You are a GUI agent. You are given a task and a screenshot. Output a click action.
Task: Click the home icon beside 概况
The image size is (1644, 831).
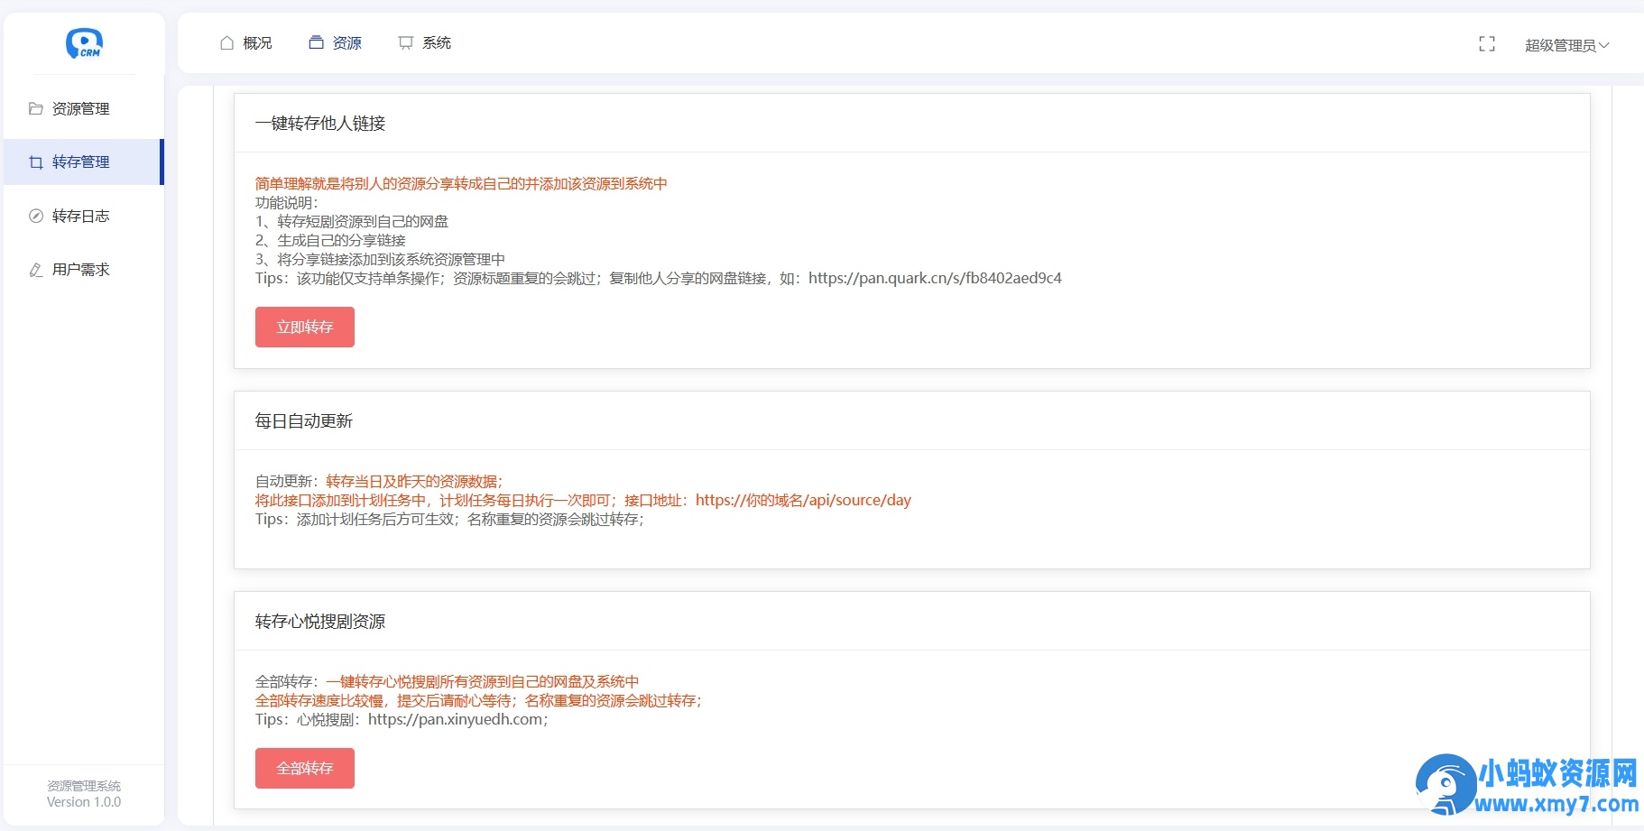pyautogui.click(x=226, y=42)
